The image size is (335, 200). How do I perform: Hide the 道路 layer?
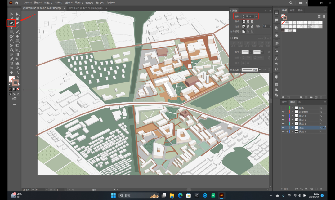tap(283, 127)
